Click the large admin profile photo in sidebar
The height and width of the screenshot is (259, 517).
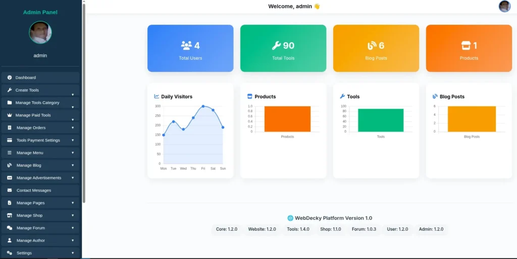click(40, 32)
